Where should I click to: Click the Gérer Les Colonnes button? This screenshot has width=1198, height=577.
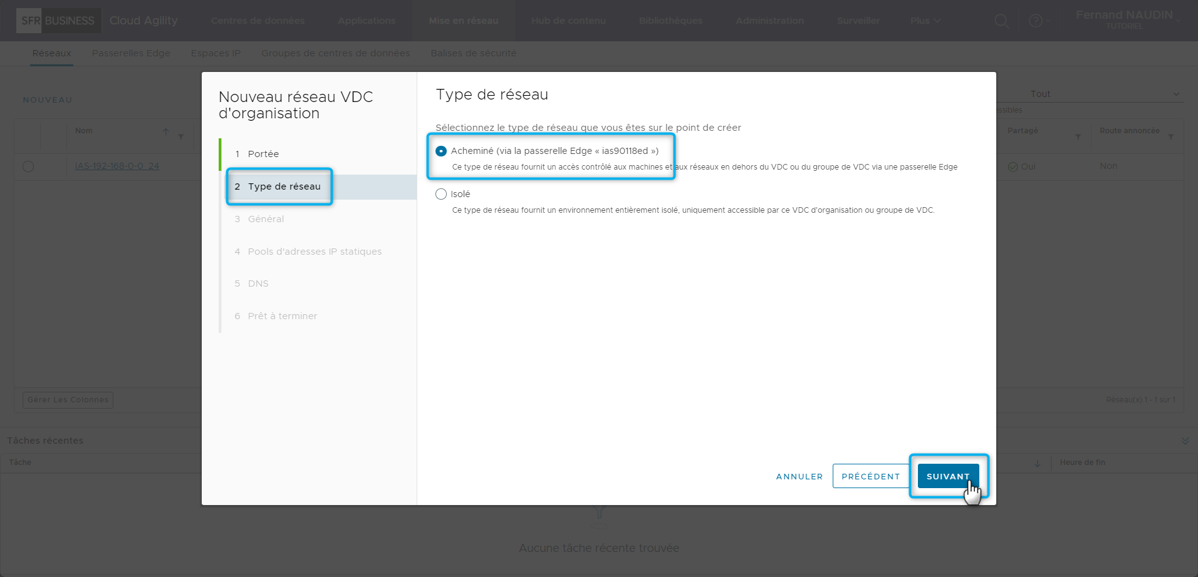point(68,400)
